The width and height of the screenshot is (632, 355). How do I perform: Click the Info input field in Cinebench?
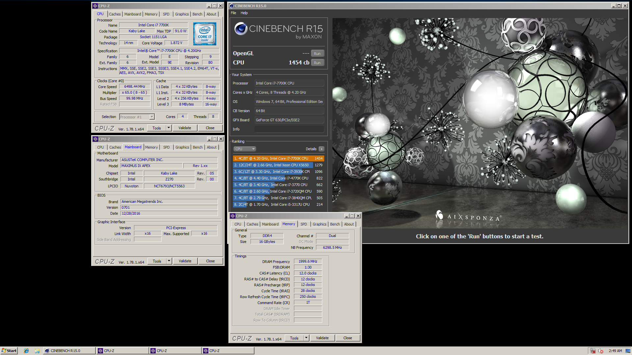pos(289,129)
